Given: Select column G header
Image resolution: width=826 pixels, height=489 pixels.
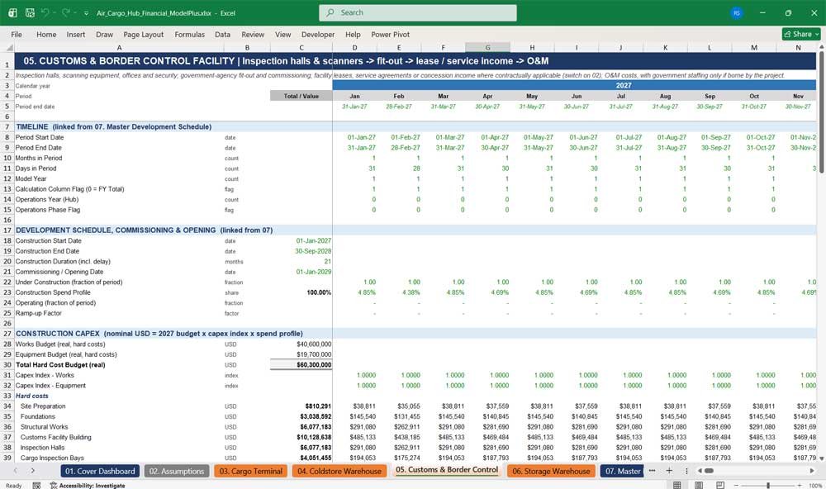Looking at the screenshot, I should click(x=487, y=47).
